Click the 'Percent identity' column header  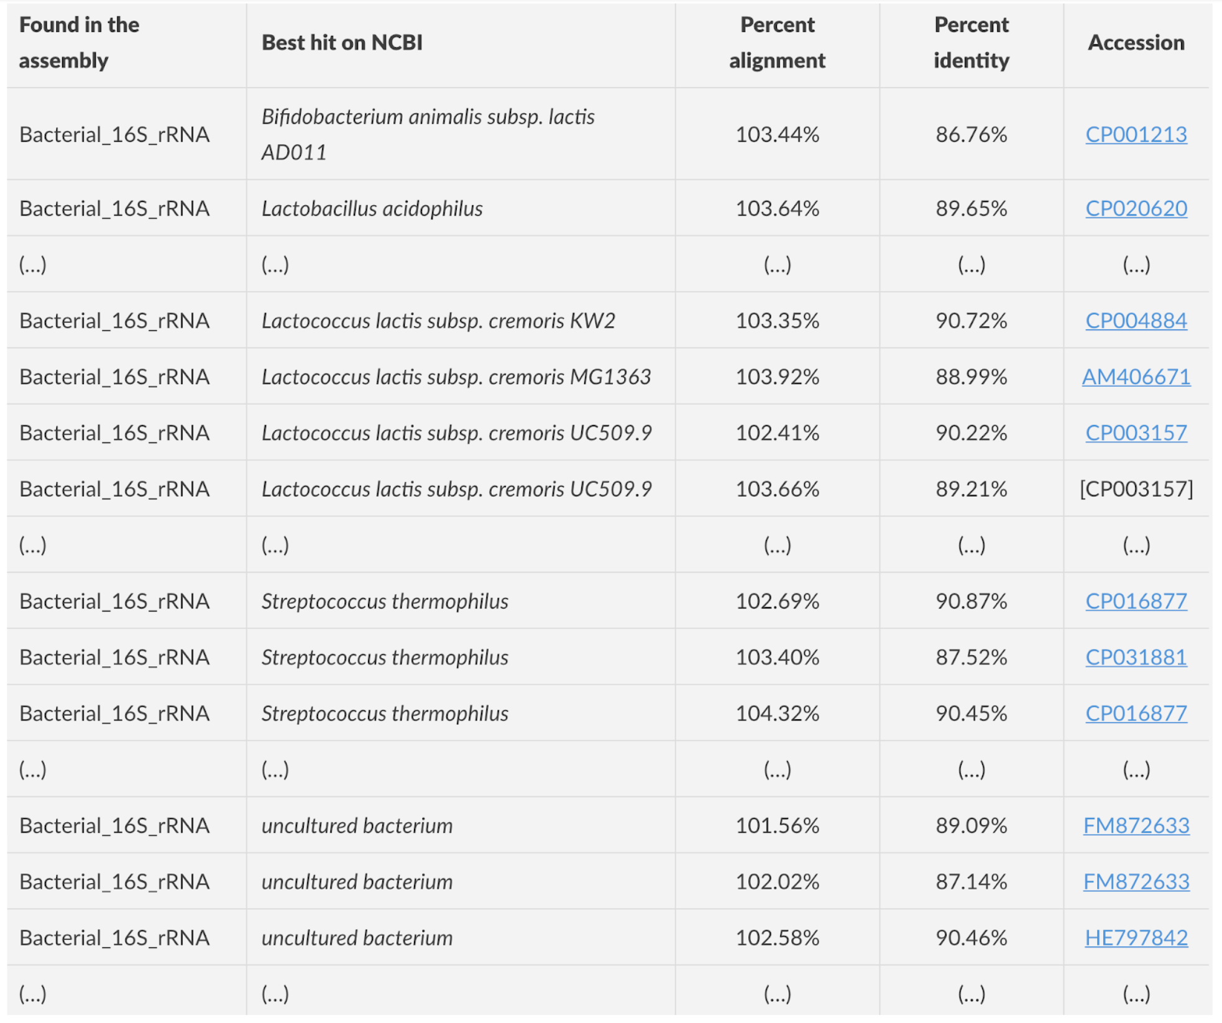tap(971, 42)
